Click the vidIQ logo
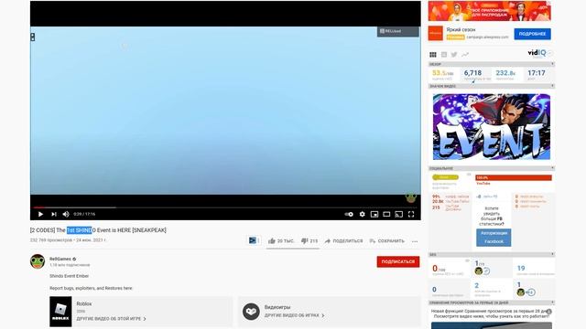The width and height of the screenshot is (586, 329). [x=537, y=53]
